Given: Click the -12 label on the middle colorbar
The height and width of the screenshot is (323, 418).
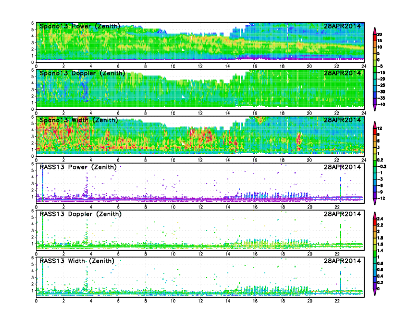Looking at the screenshot, I should click(x=381, y=198).
